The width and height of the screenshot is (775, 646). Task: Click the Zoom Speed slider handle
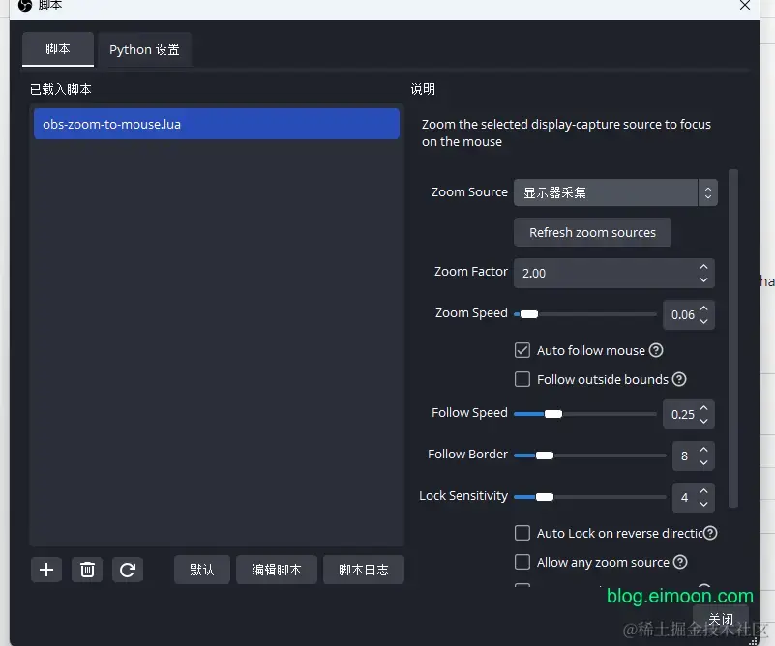pos(529,314)
